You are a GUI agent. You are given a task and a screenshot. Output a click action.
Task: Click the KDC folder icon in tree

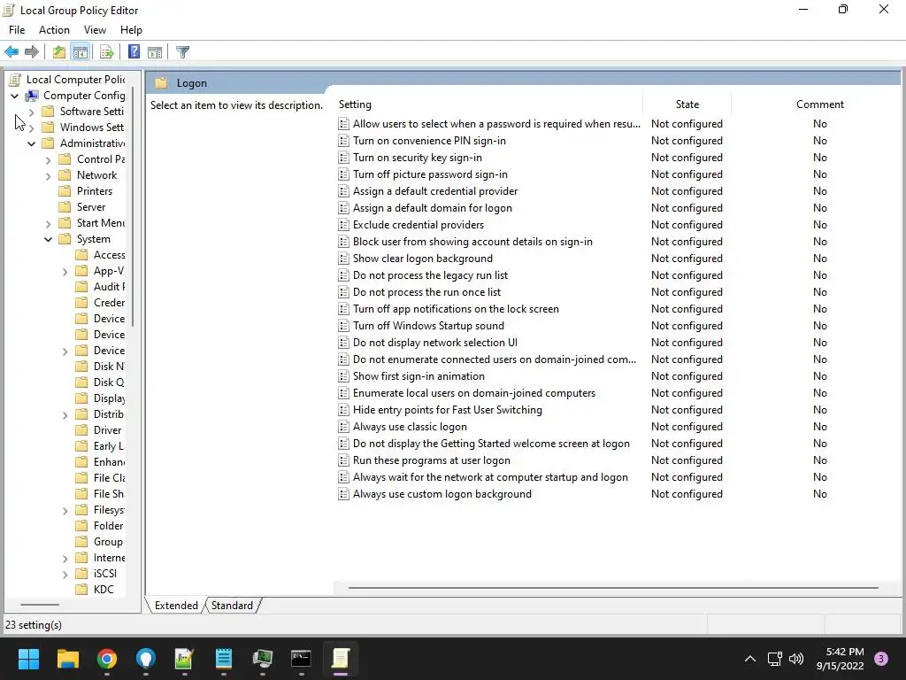(81, 589)
